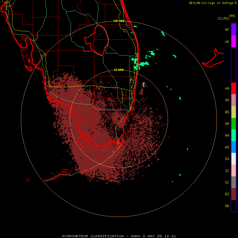Pick the RA light green legend swatch
238x238 pixels.
click(234, 135)
